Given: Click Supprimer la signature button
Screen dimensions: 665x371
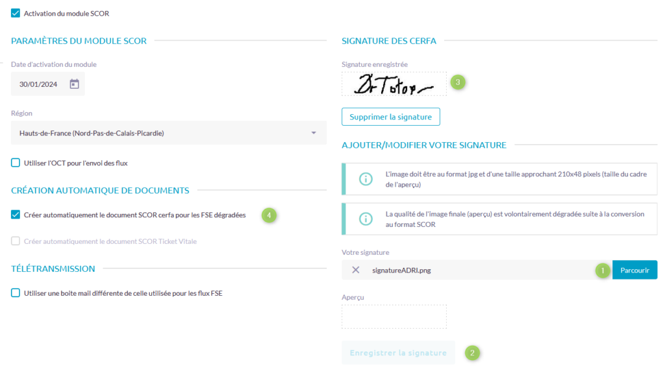Looking at the screenshot, I should pos(390,117).
